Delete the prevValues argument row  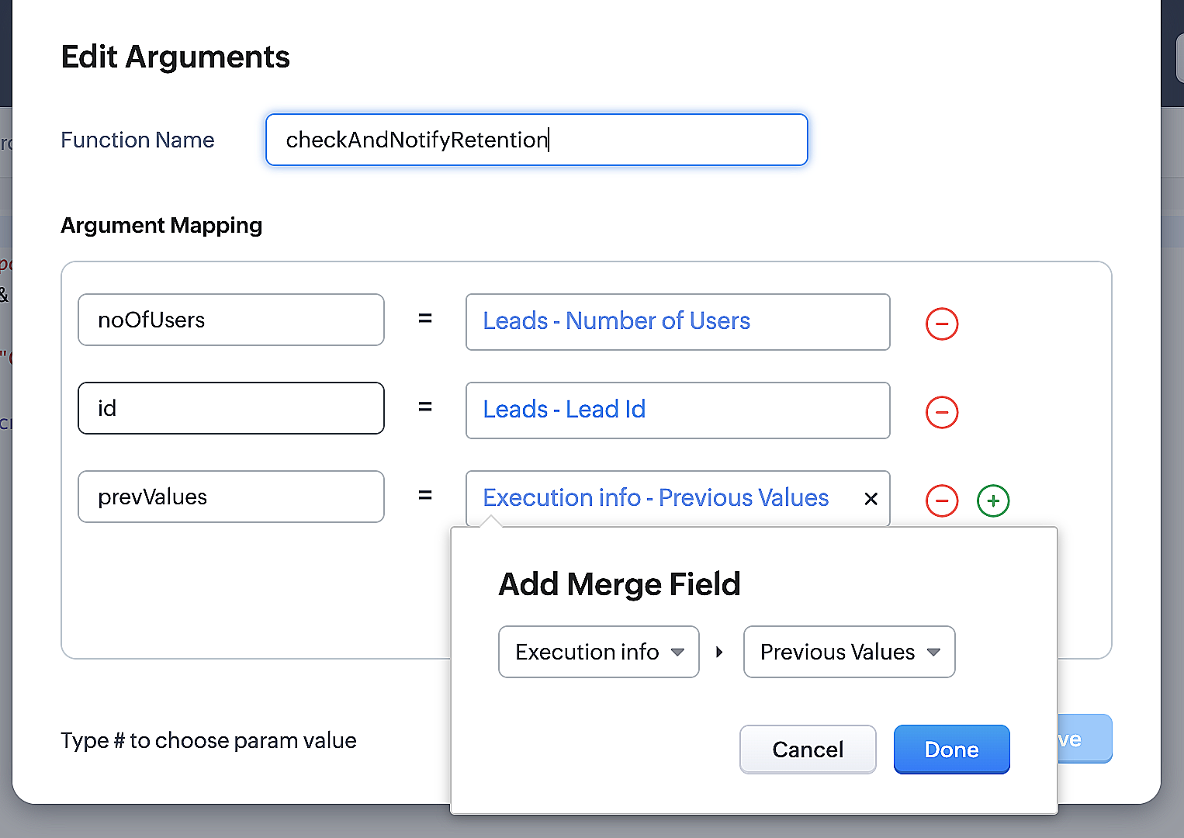[x=942, y=500]
